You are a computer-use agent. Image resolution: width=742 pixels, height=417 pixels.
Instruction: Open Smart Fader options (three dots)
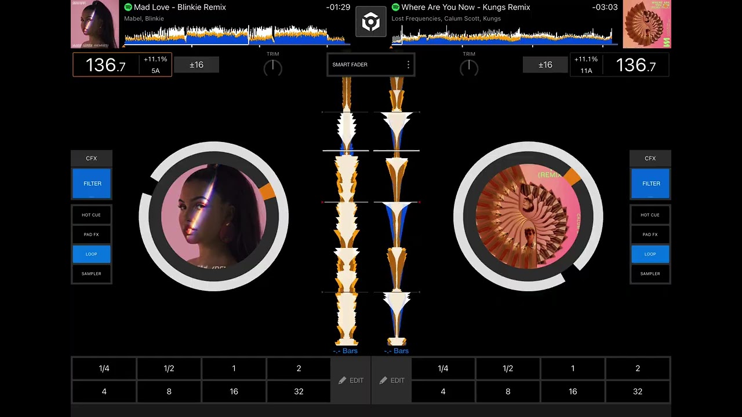[408, 65]
